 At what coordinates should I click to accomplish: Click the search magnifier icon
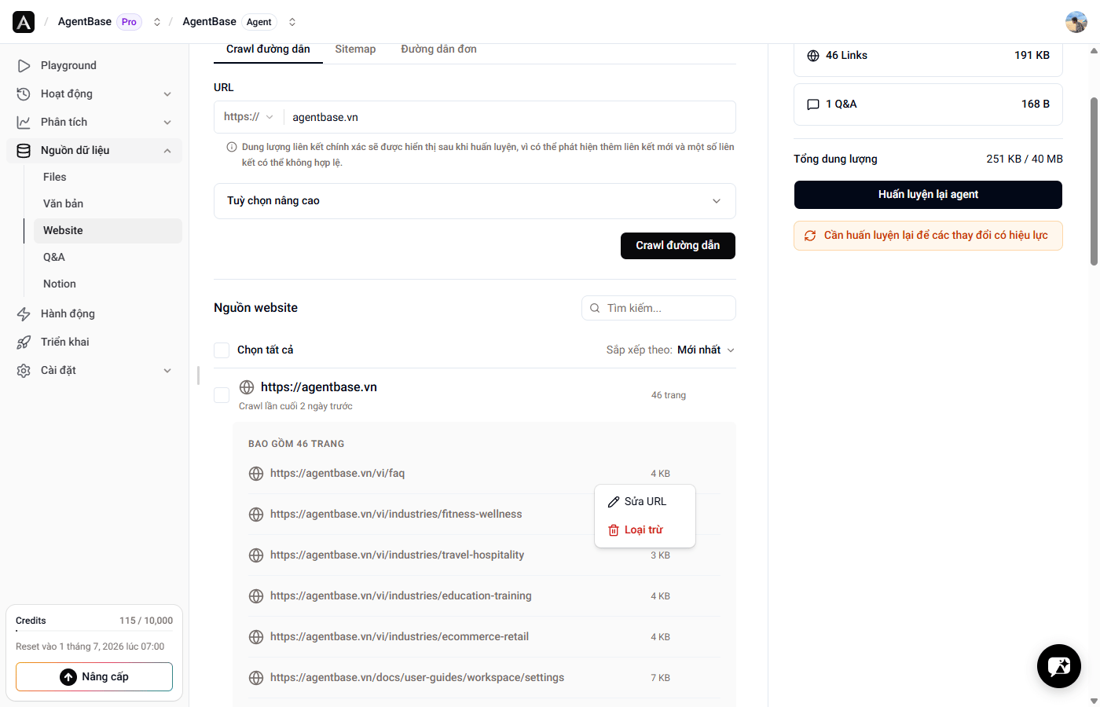595,308
